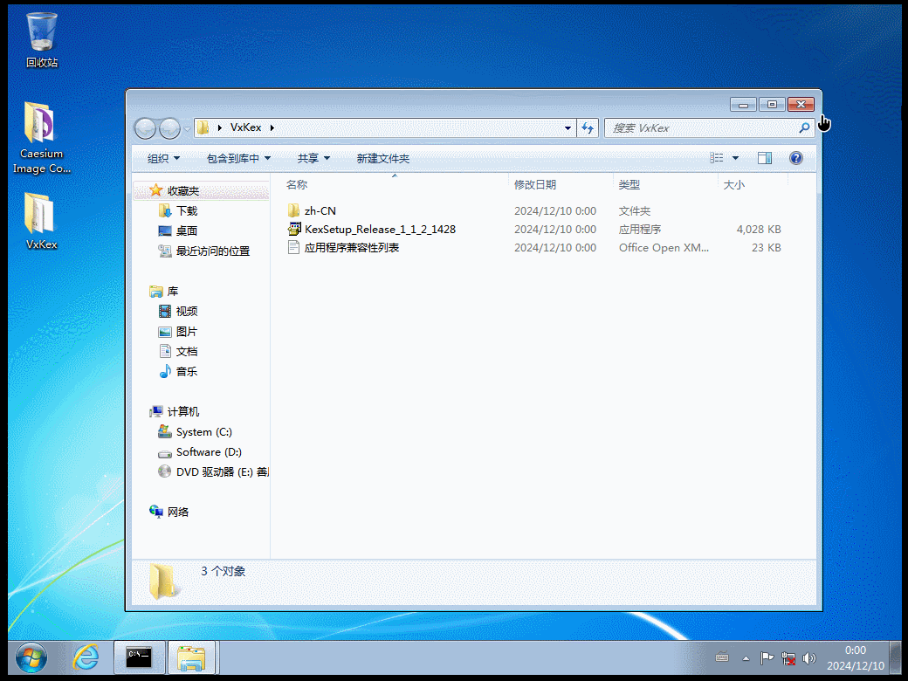Screen dimensions: 908x681
Task: Change the view with the view icon
Action: [x=717, y=157]
